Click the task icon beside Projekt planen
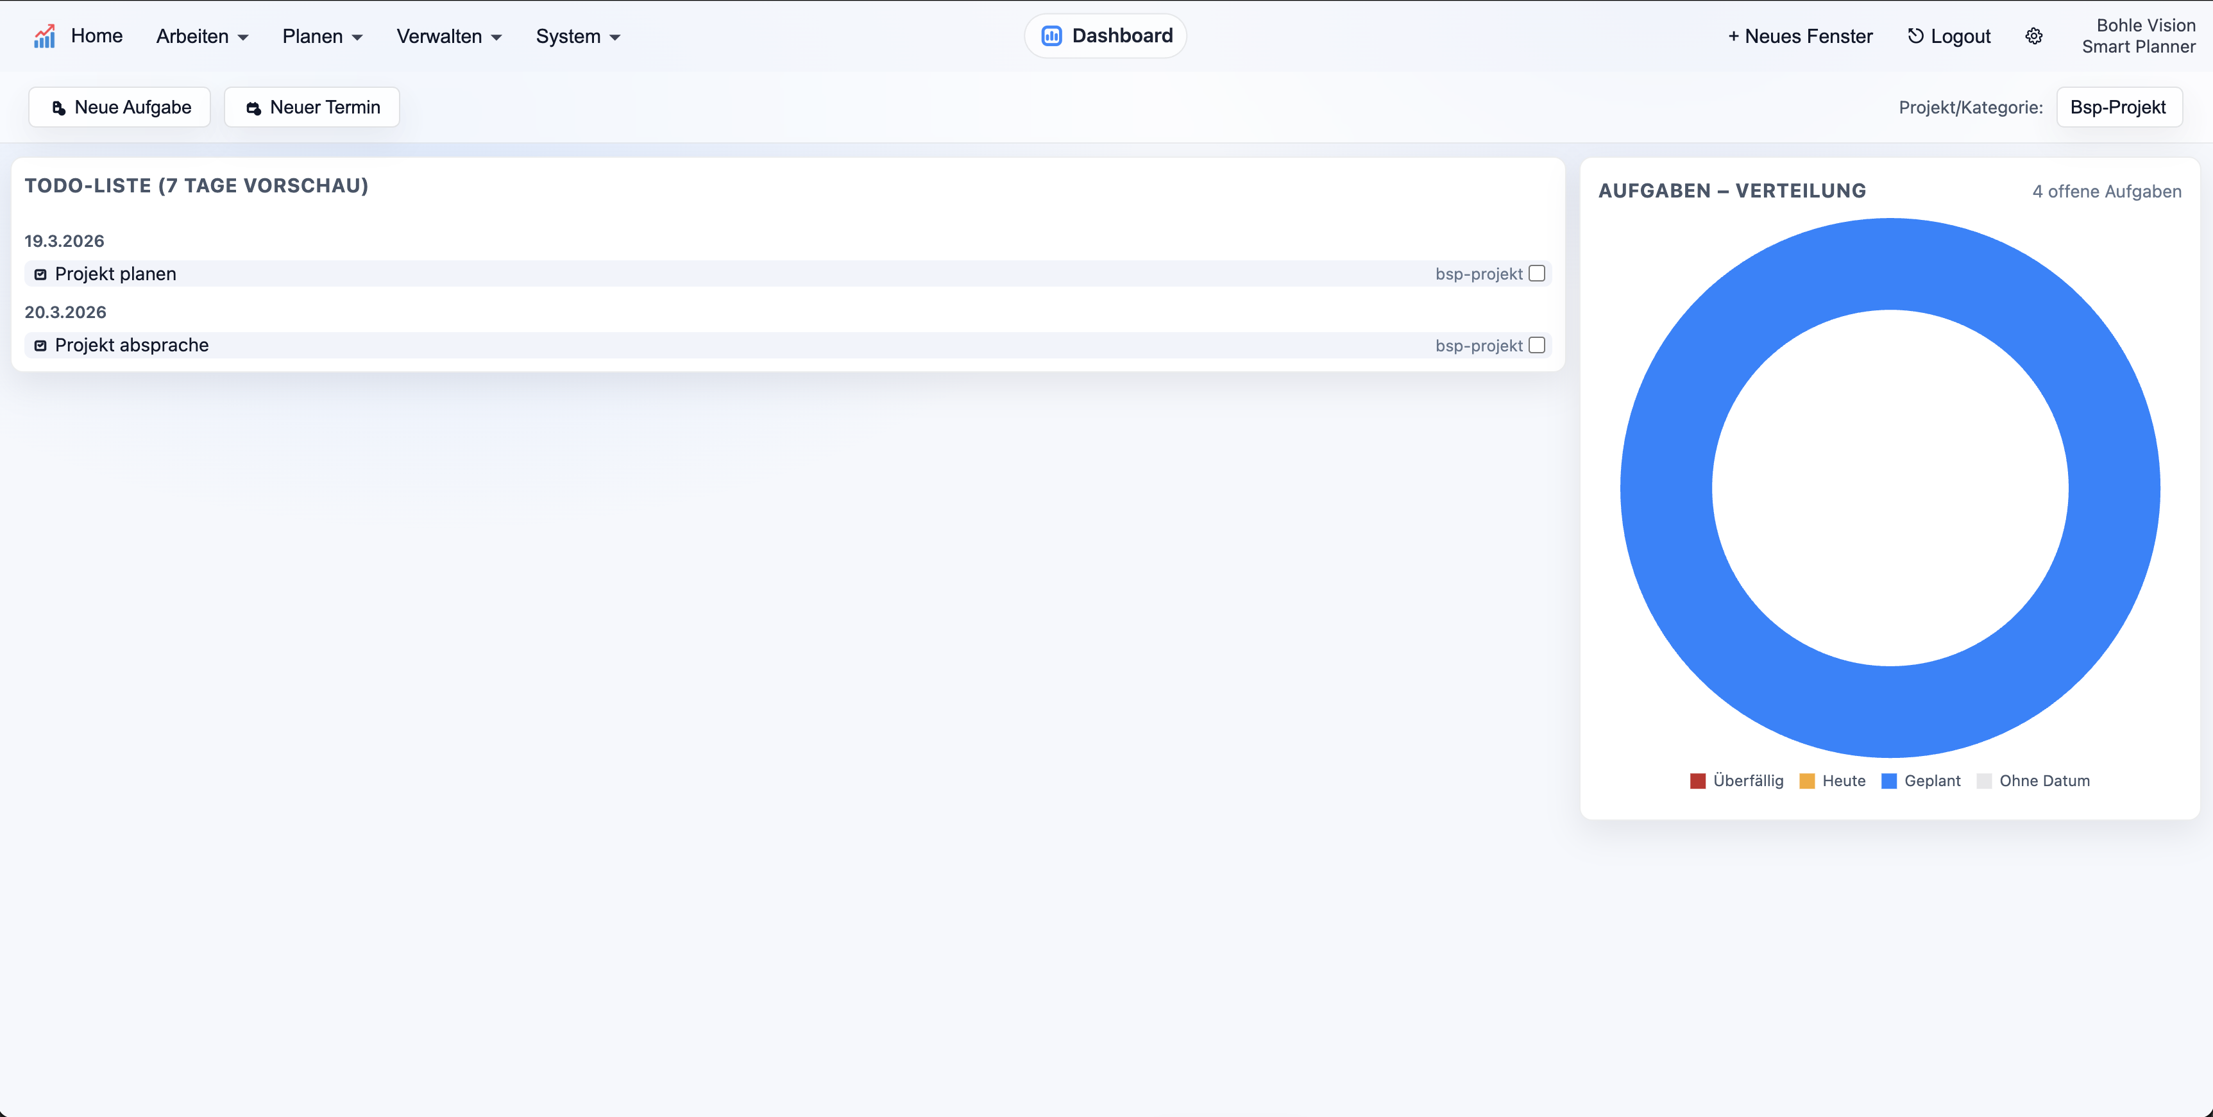The width and height of the screenshot is (2213, 1117). (x=40, y=274)
